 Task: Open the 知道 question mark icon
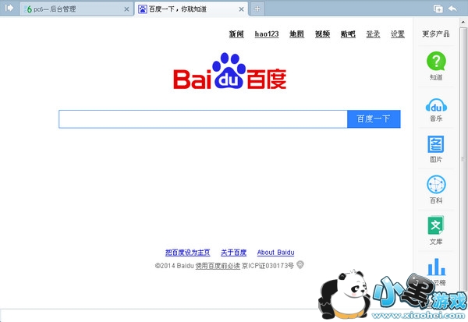pos(436,61)
